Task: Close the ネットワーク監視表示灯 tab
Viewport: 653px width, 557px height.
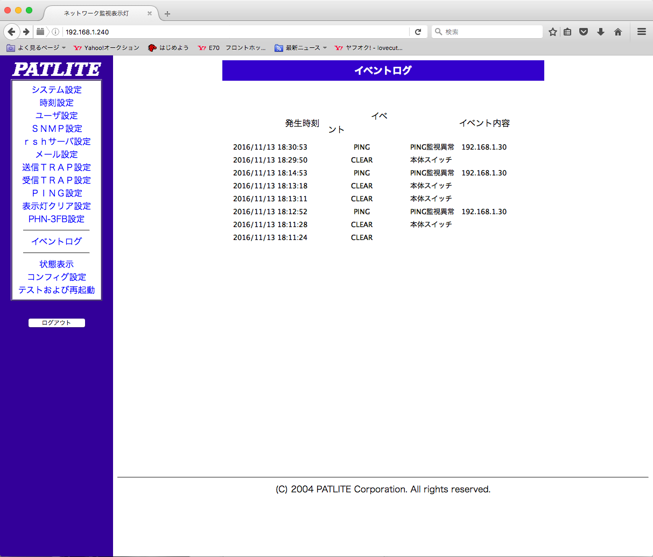Action: tap(150, 13)
